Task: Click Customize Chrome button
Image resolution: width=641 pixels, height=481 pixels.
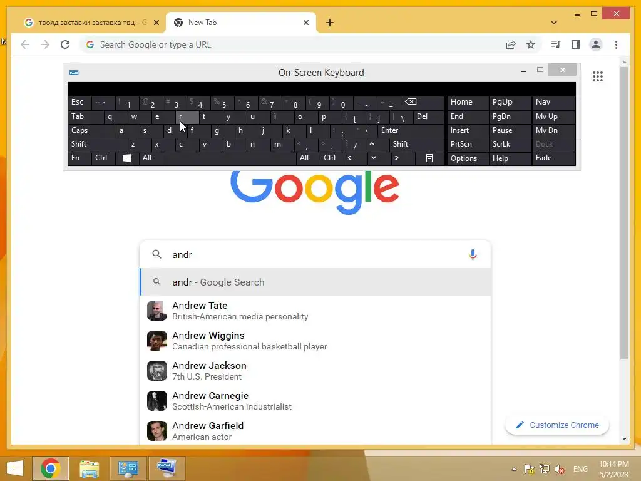Action: tap(557, 425)
